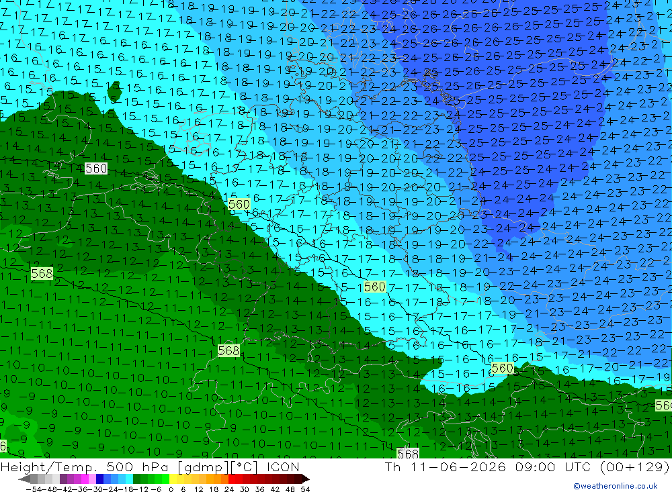Pick the cyan legend swatch
672x492 pixels.
(129, 479)
